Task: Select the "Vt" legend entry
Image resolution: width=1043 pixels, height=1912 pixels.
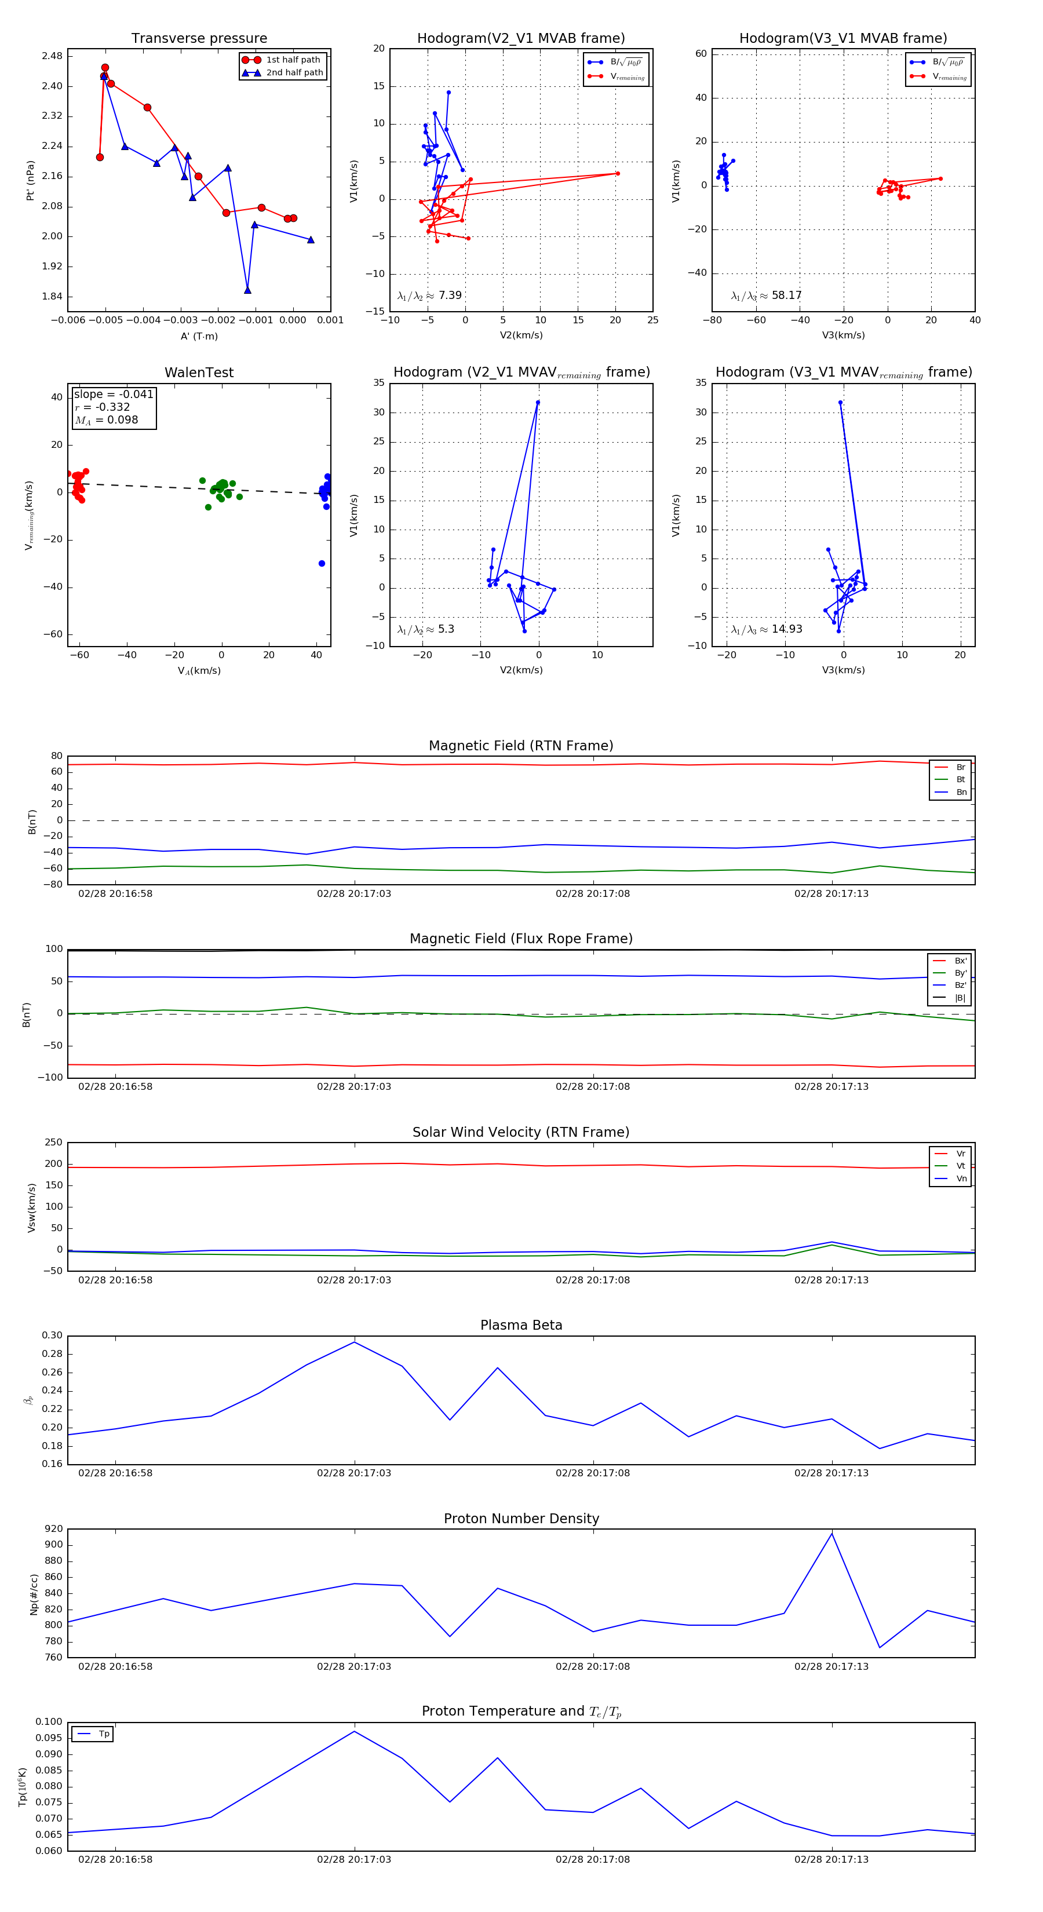Action: click(950, 1166)
